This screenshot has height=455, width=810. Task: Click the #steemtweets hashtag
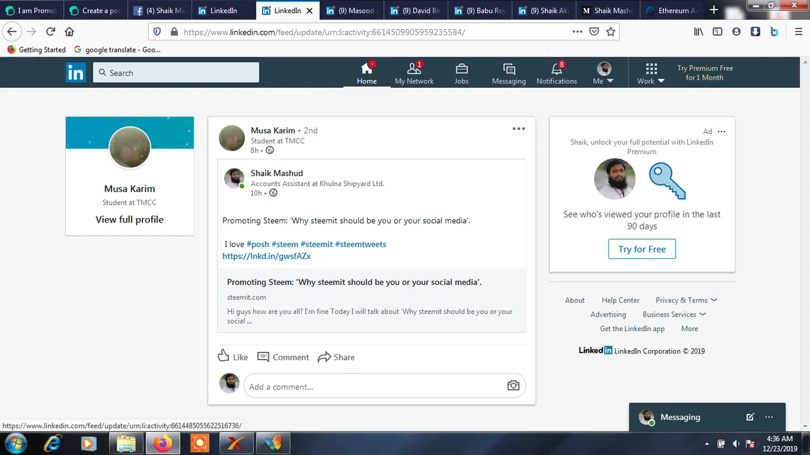(x=360, y=244)
